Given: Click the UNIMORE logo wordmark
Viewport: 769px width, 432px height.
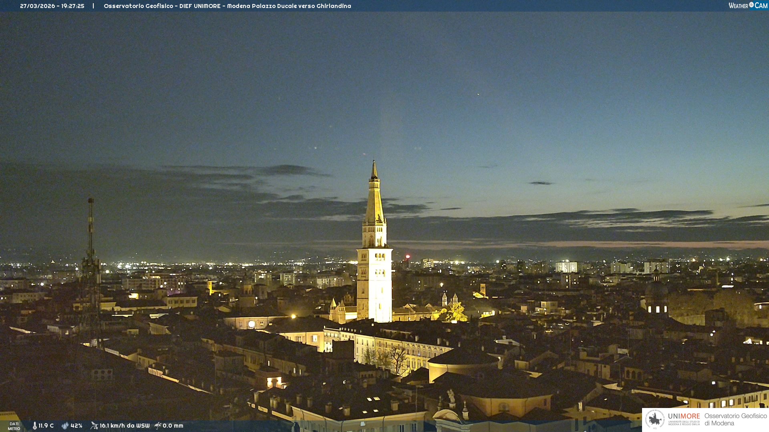Looking at the screenshot, I should pos(684,416).
